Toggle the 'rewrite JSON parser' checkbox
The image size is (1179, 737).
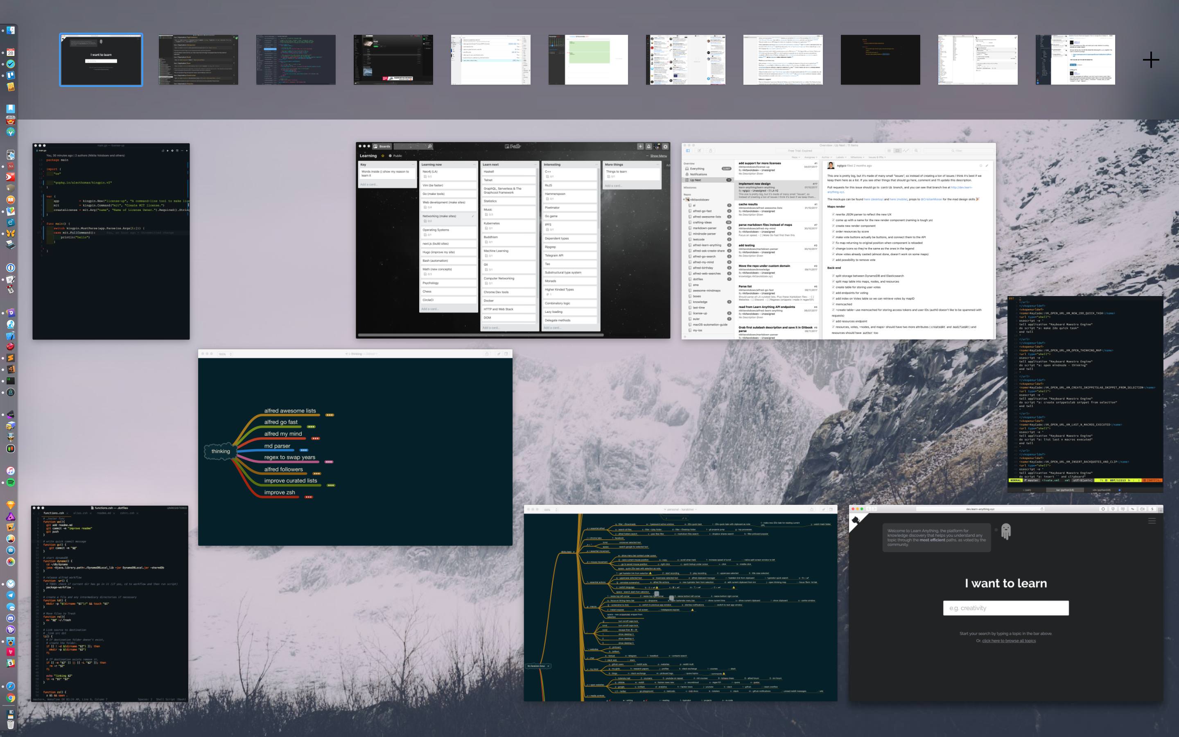coord(833,215)
